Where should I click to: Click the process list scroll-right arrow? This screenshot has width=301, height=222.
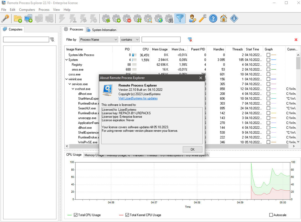click(x=294, y=146)
